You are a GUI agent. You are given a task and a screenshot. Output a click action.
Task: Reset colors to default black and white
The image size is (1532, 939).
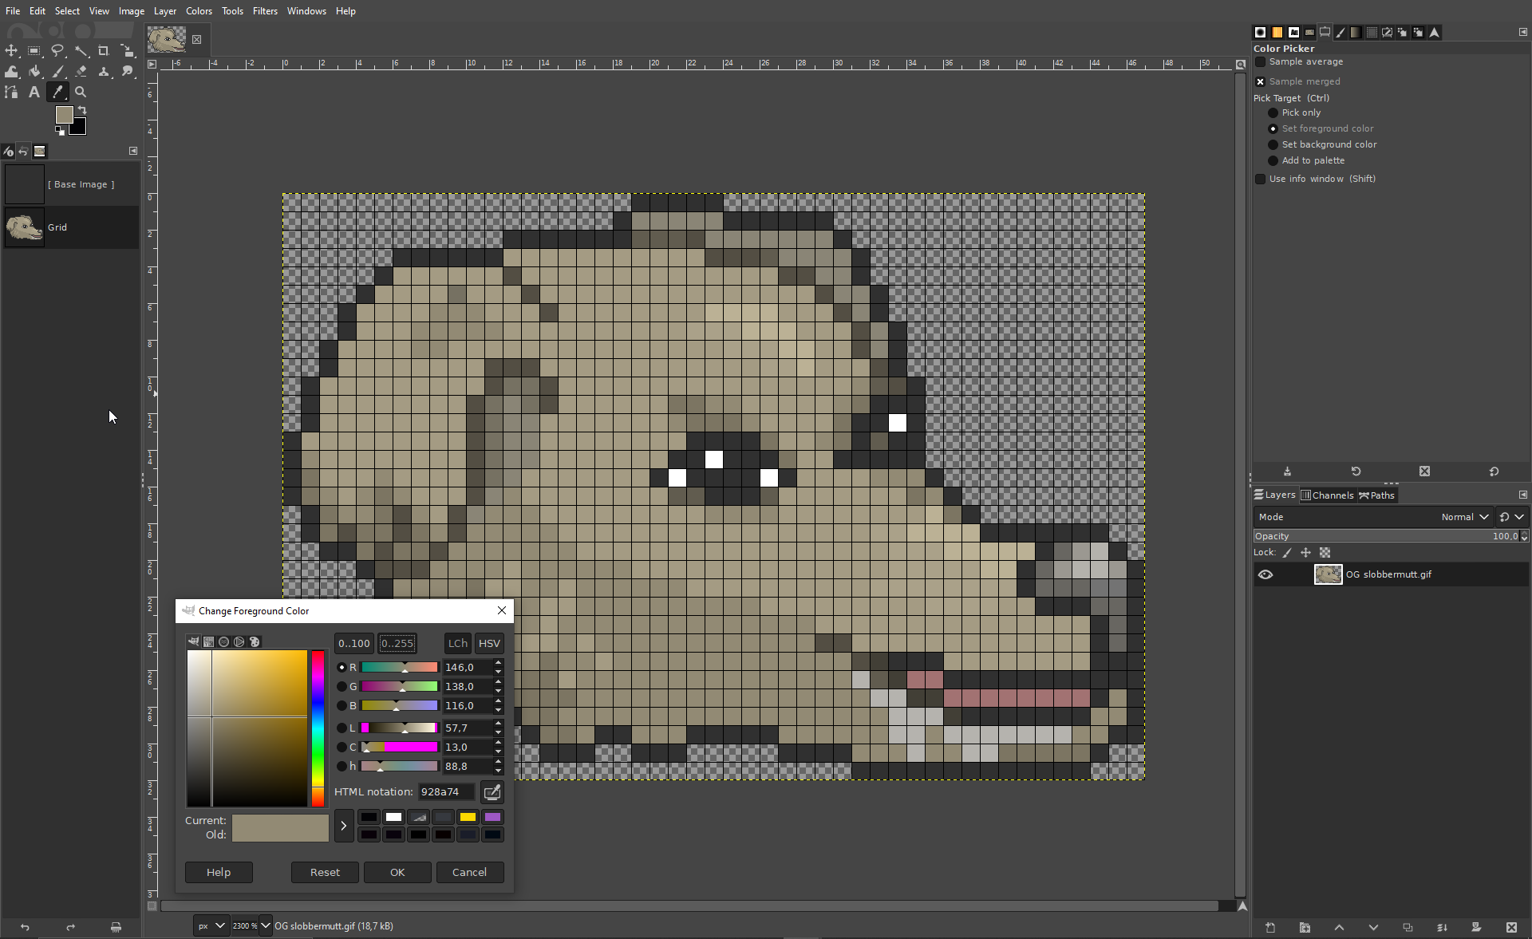click(x=59, y=131)
